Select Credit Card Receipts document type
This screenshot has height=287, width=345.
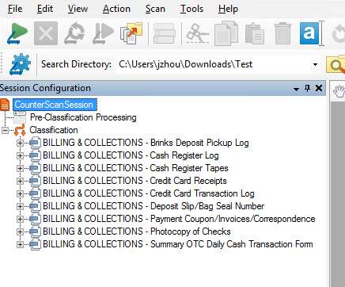[135, 181]
